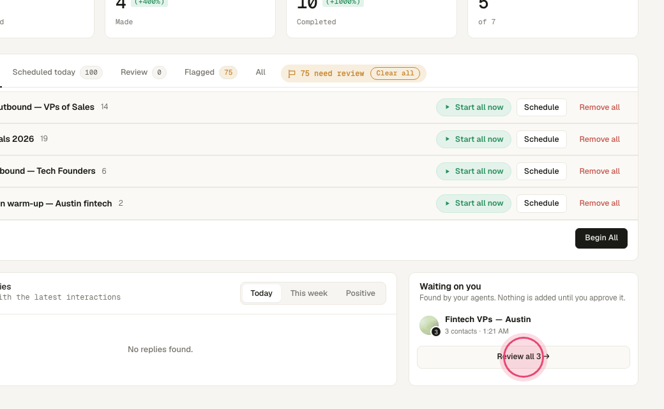The width and height of the screenshot is (664, 409).
Task: Switch to the Review tab
Action: tap(143, 72)
